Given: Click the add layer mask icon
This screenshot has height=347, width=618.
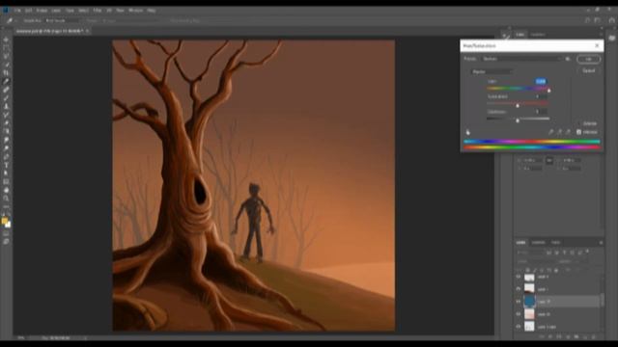Looking at the screenshot, I should pyautogui.click(x=559, y=336).
